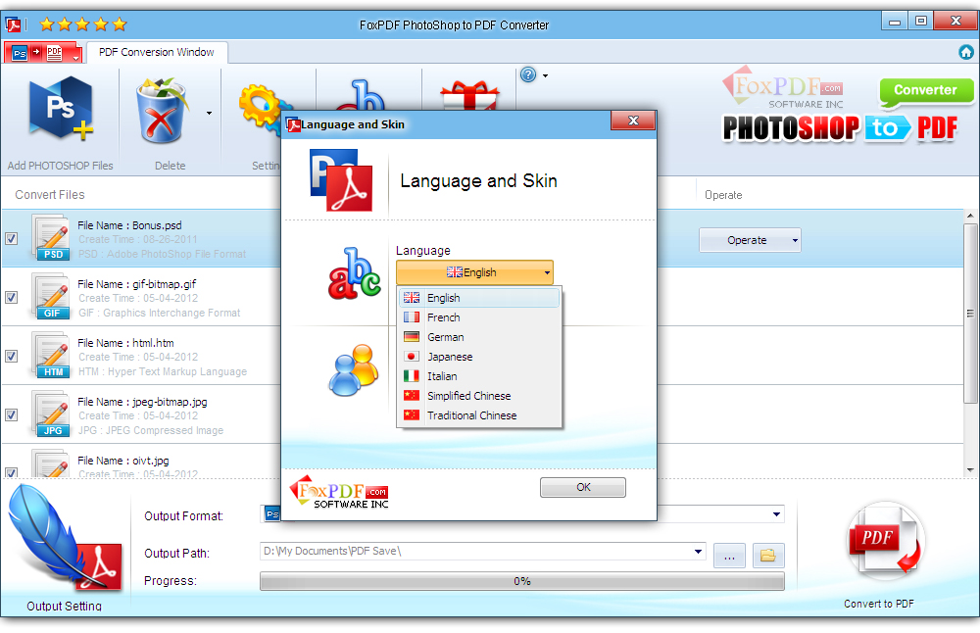980x633 pixels.
Task: Open the Operate dropdown for Bonus.psd
Action: coord(750,240)
